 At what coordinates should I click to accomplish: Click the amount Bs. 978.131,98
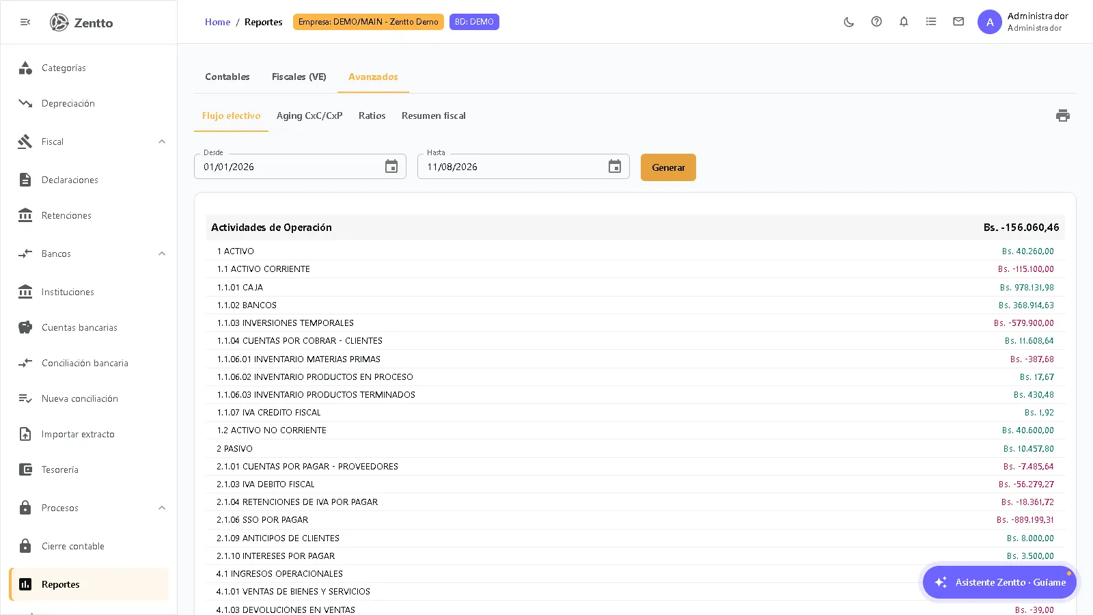tap(1027, 288)
